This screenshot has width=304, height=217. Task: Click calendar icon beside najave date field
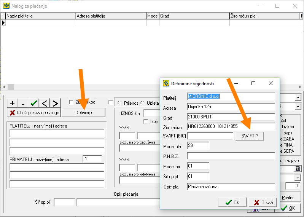click(x=298, y=169)
